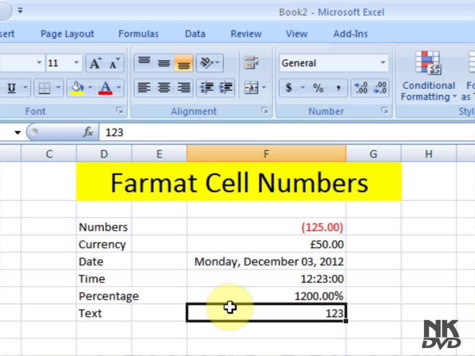The width and height of the screenshot is (475, 356).
Task: Open Font dialog box launcher
Action: pos(120,111)
